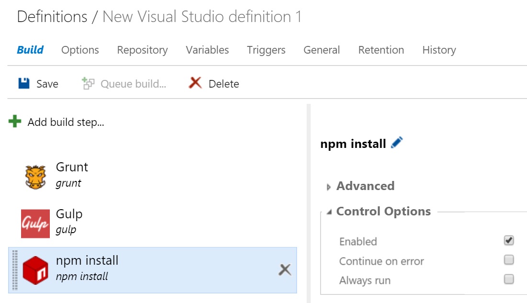Select the Grunt boar icon
This screenshot has width=527, height=303.
35,177
